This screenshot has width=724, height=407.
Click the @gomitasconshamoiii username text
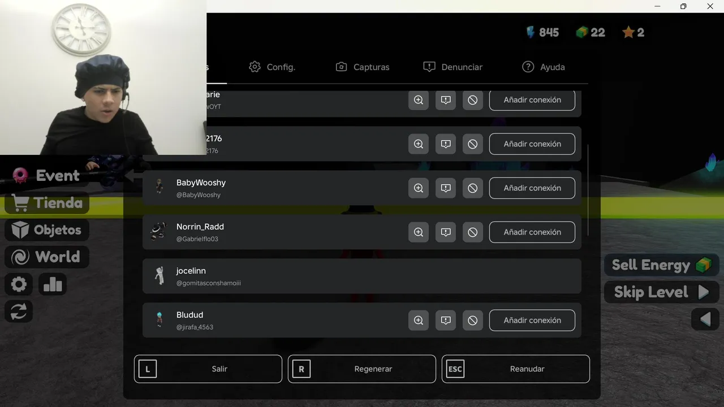tap(208, 283)
